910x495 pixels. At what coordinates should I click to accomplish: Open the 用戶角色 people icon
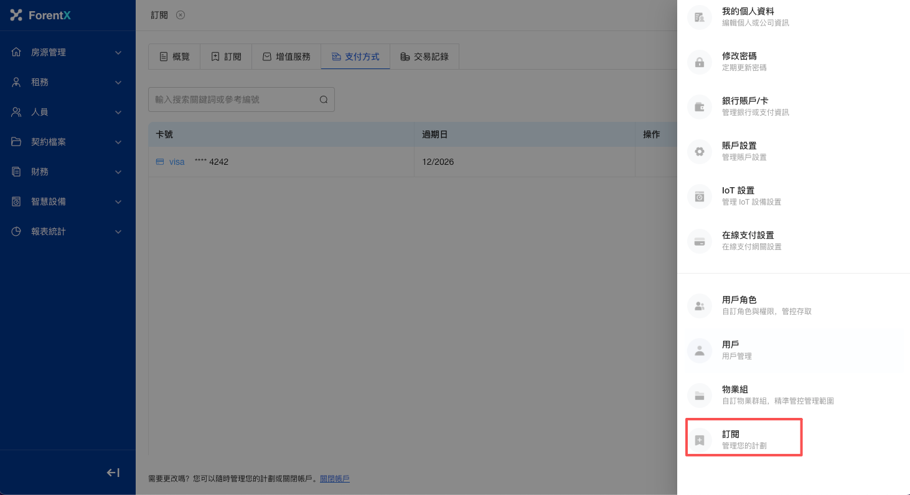(699, 306)
